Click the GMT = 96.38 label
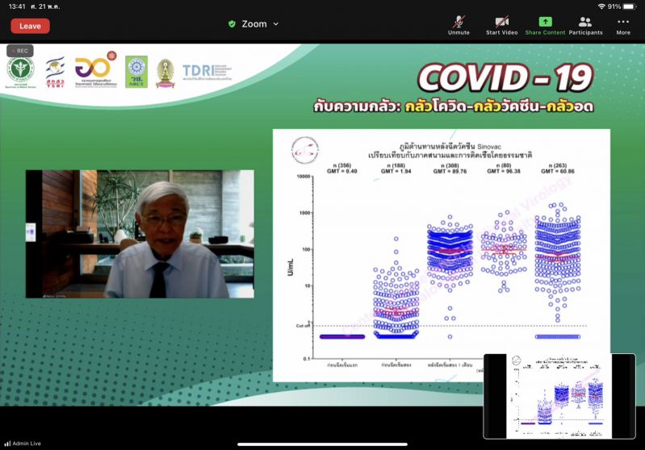This screenshot has height=450, width=645. click(504, 171)
